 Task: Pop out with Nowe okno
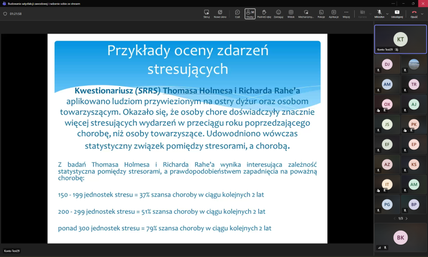pyautogui.click(x=220, y=13)
